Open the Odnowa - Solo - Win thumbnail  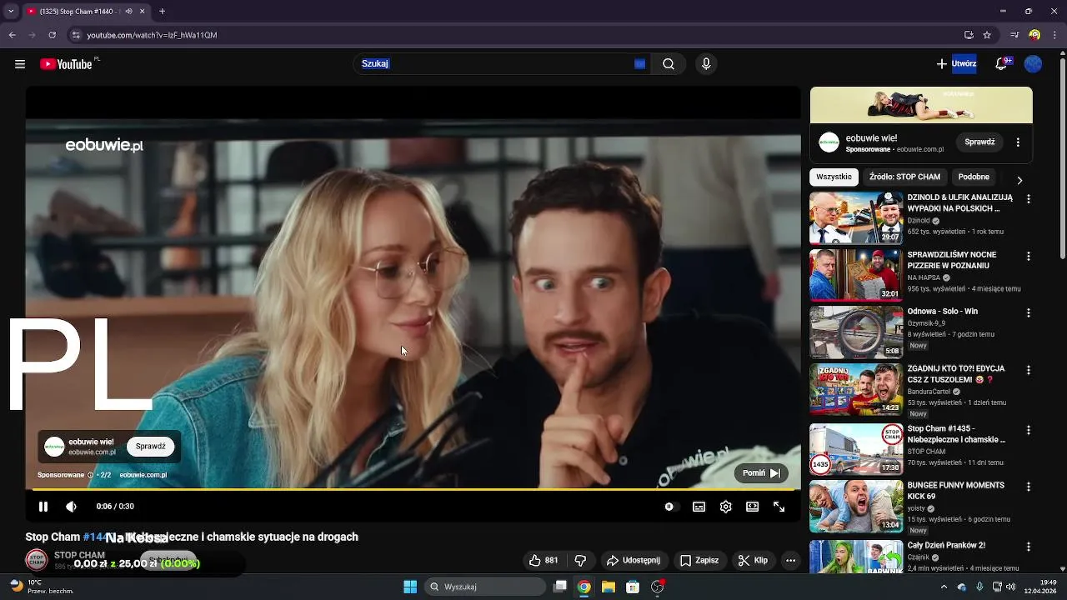point(856,332)
